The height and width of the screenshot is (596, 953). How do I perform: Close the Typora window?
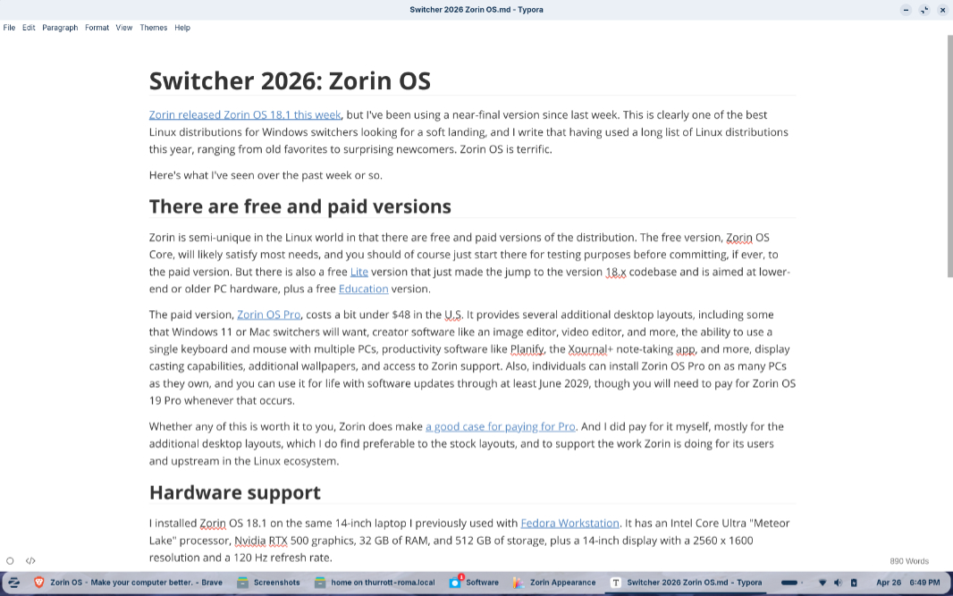942,10
